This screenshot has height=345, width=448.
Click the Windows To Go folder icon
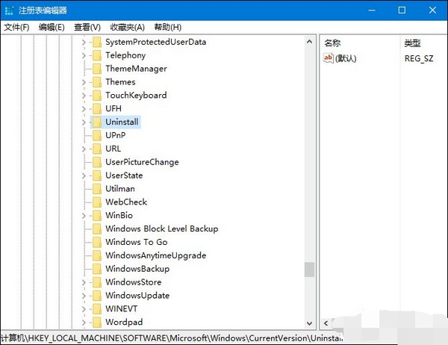tap(97, 243)
